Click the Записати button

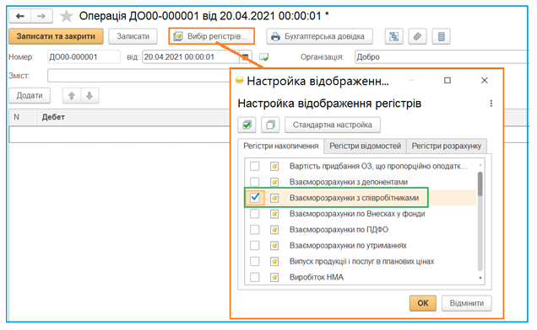point(133,36)
